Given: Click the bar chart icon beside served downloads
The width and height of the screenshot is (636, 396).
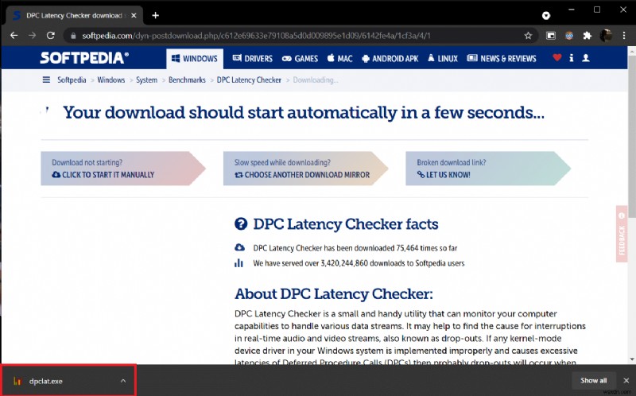Looking at the screenshot, I should [239, 263].
